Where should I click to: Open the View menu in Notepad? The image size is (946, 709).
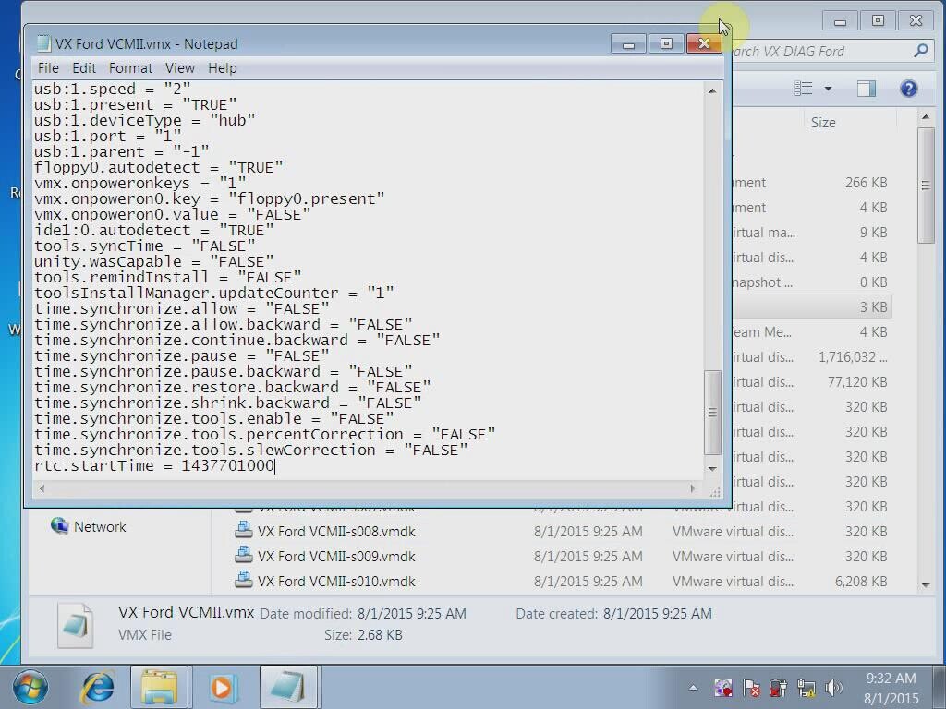coord(180,68)
